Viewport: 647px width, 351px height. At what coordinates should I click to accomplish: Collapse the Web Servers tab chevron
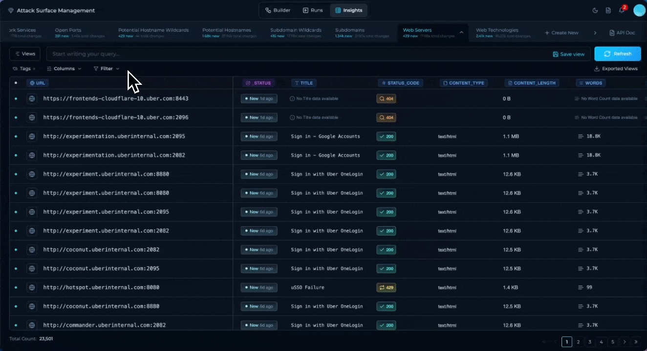tap(461, 33)
